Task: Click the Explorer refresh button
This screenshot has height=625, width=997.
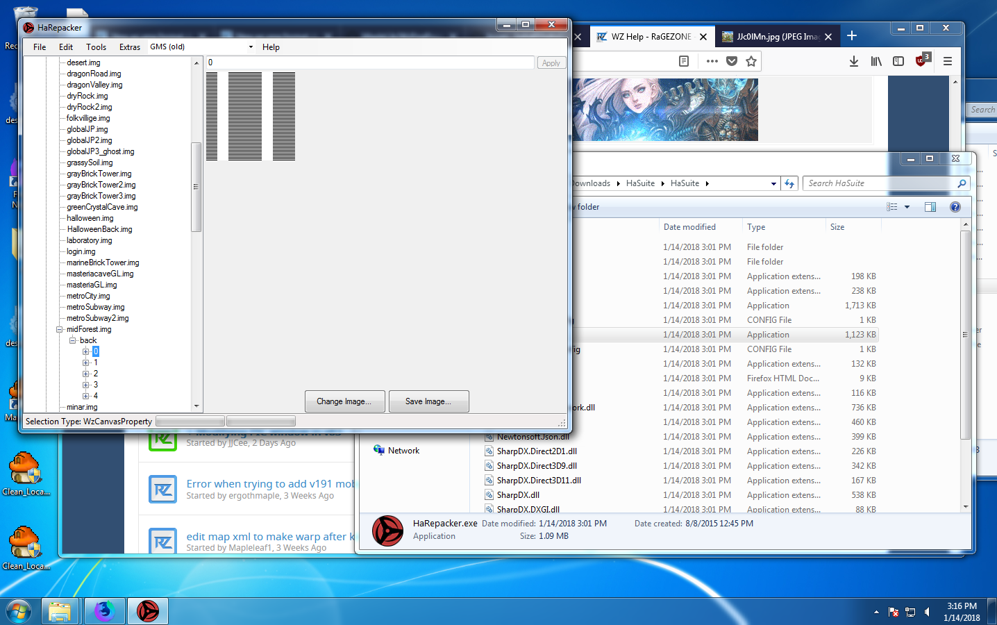Action: (789, 183)
